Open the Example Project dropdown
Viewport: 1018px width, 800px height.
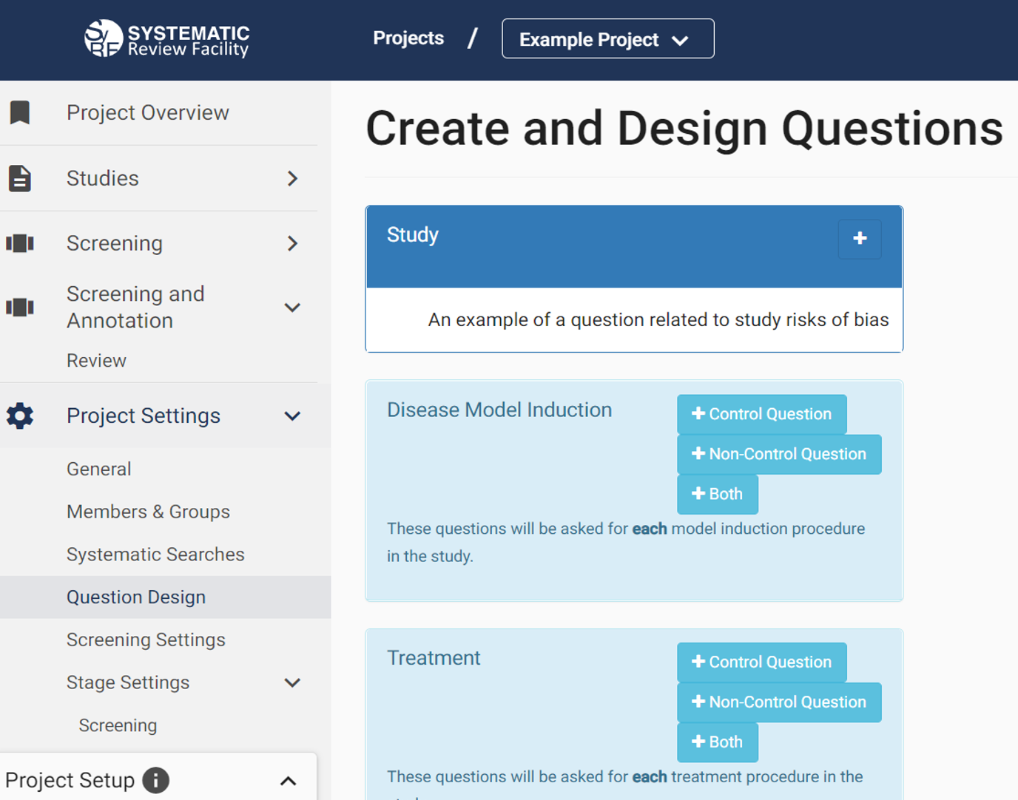point(607,39)
